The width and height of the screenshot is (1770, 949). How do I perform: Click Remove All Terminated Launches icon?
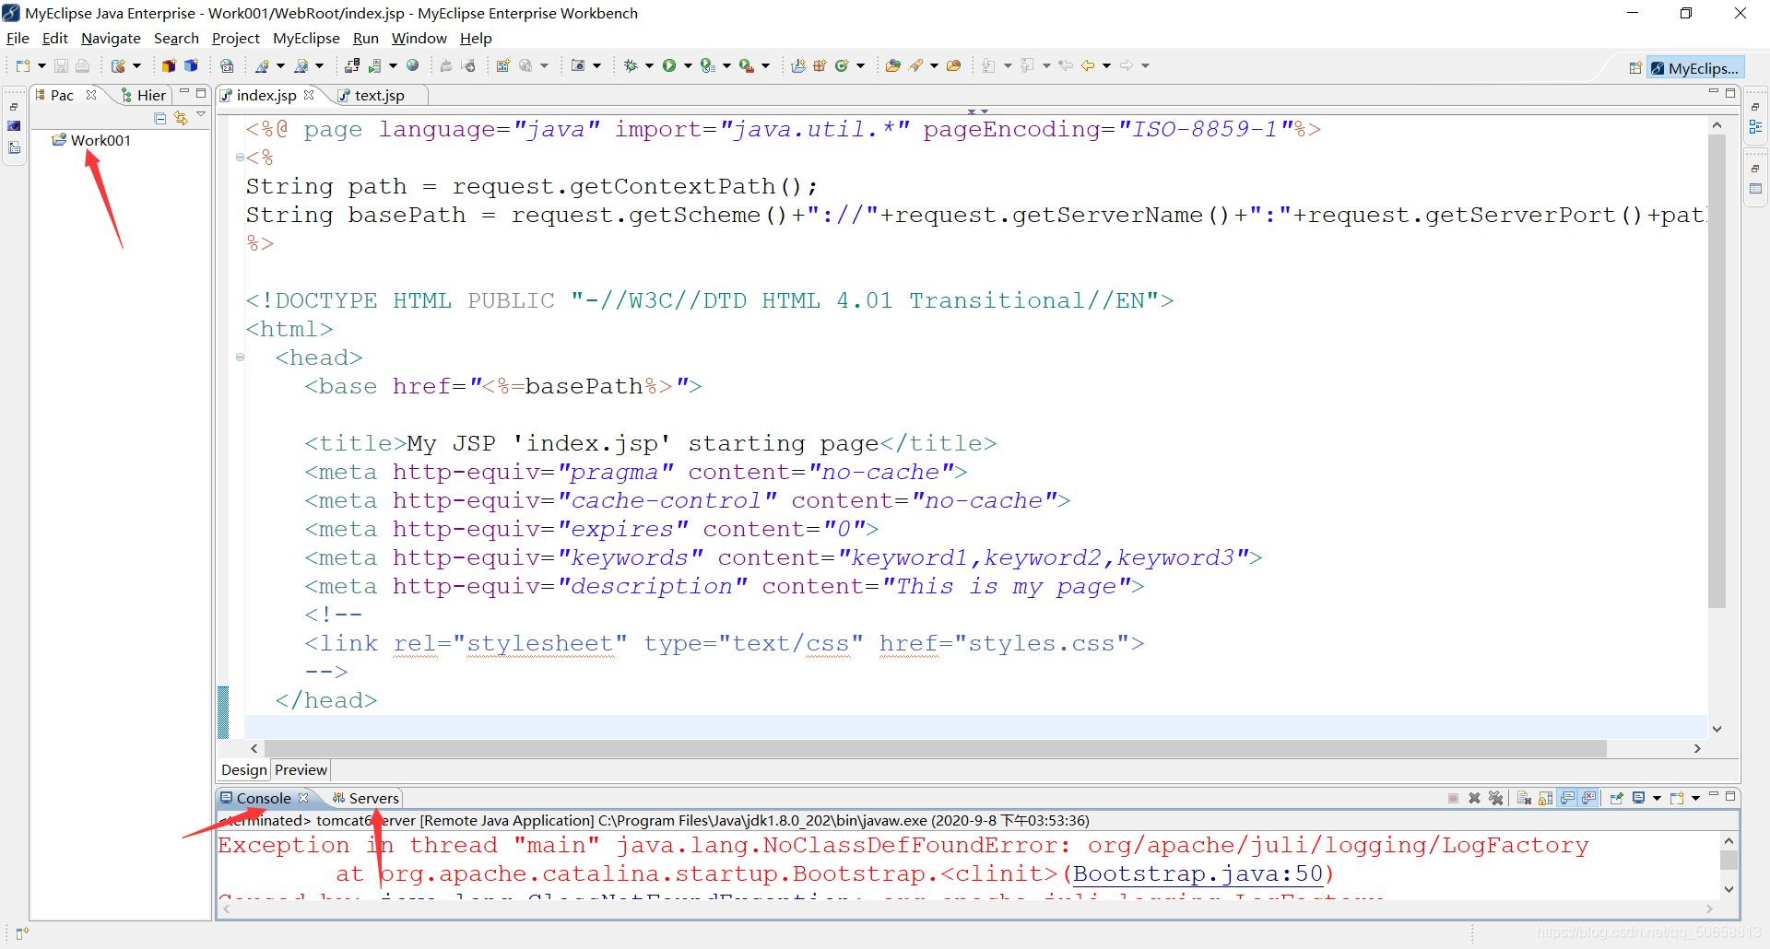click(x=1495, y=798)
